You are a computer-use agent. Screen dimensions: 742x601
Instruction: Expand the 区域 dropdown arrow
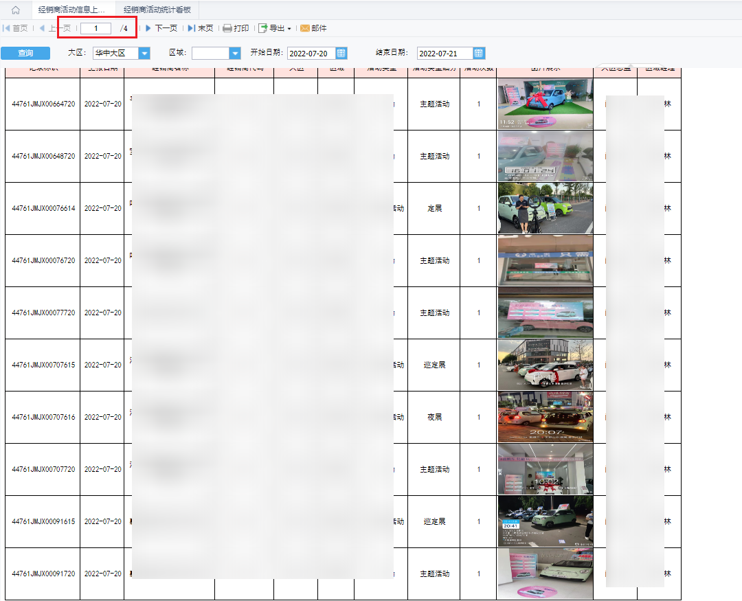[235, 54]
